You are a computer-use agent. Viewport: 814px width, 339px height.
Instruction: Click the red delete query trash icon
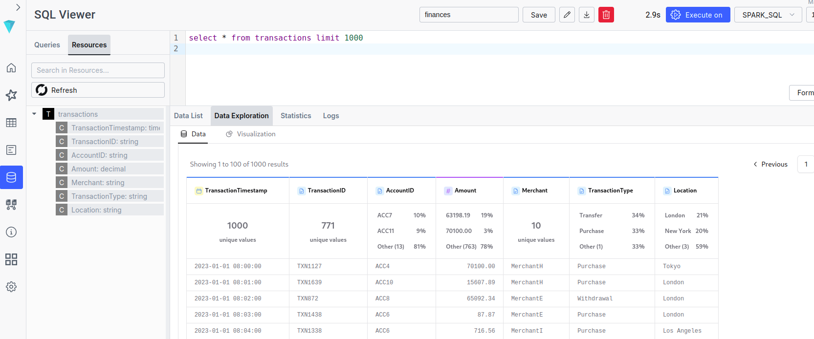[x=606, y=15]
